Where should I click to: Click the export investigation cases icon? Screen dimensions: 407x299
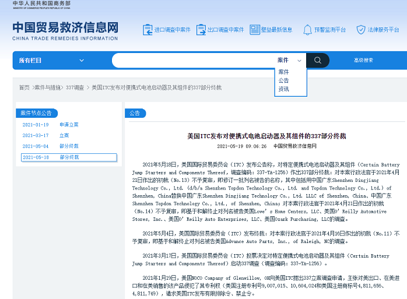coord(201,30)
